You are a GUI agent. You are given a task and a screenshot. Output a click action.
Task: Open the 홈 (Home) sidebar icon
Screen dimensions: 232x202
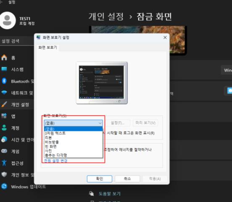coord(4,58)
